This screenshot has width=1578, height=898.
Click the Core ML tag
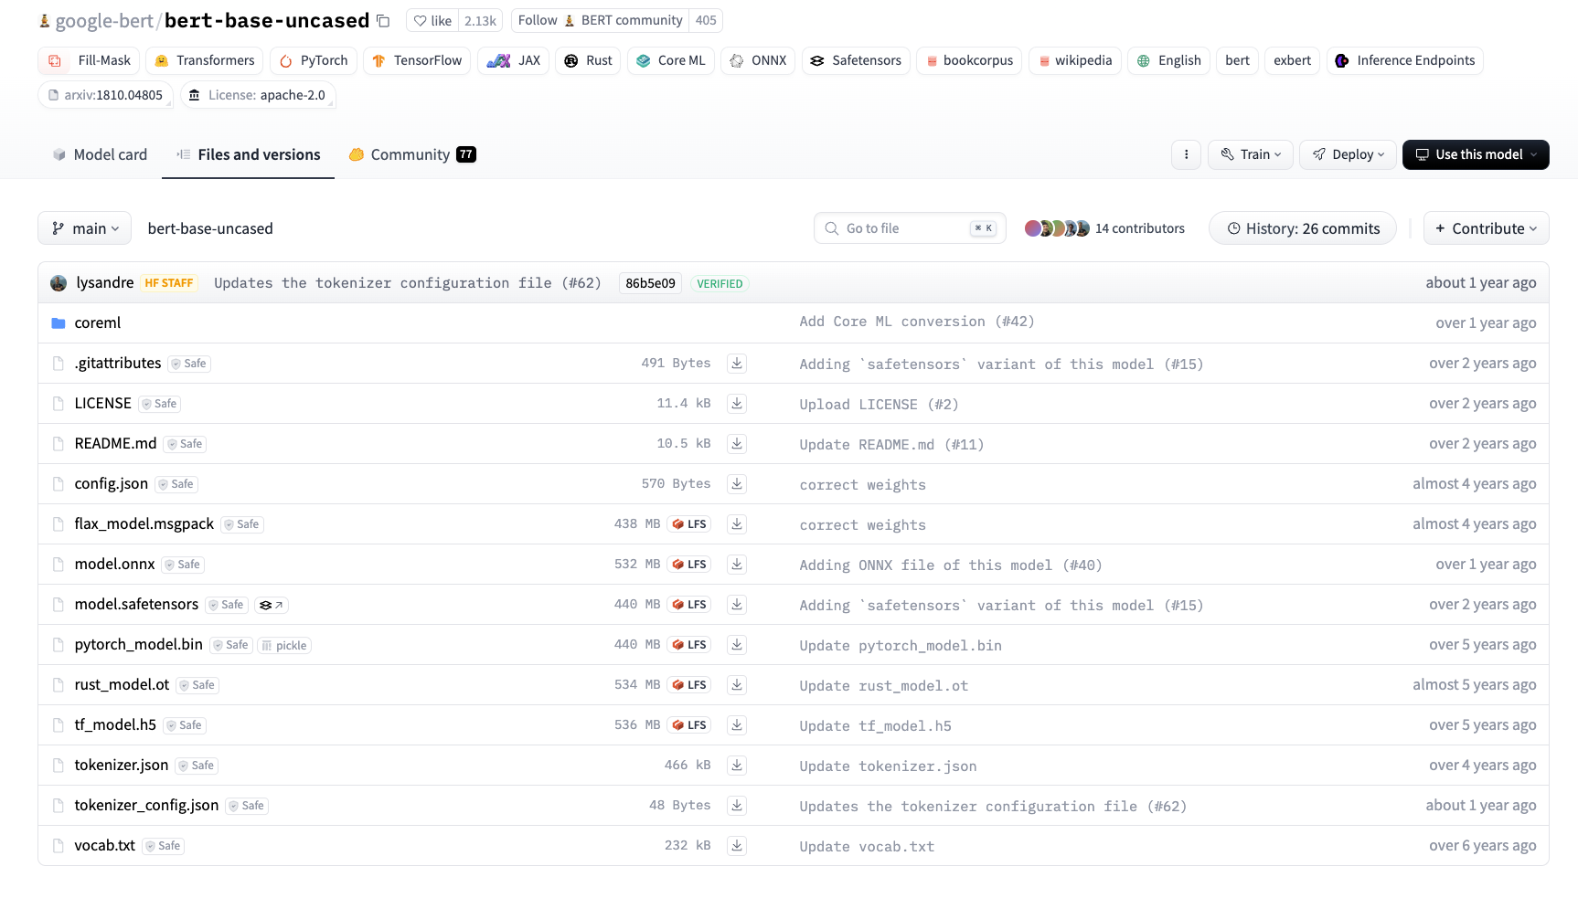tap(671, 60)
